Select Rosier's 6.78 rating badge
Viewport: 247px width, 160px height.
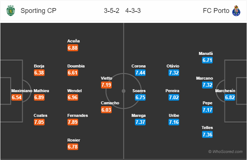(73, 147)
